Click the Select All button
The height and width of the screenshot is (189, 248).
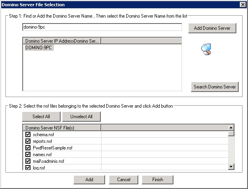tap(41, 117)
